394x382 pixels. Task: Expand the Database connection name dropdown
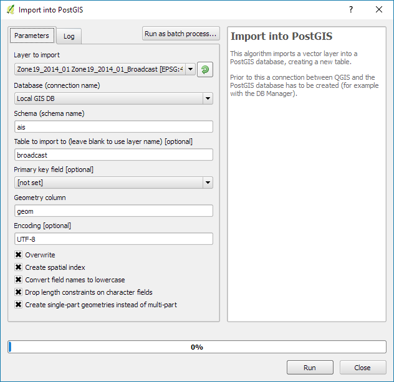tap(207, 98)
